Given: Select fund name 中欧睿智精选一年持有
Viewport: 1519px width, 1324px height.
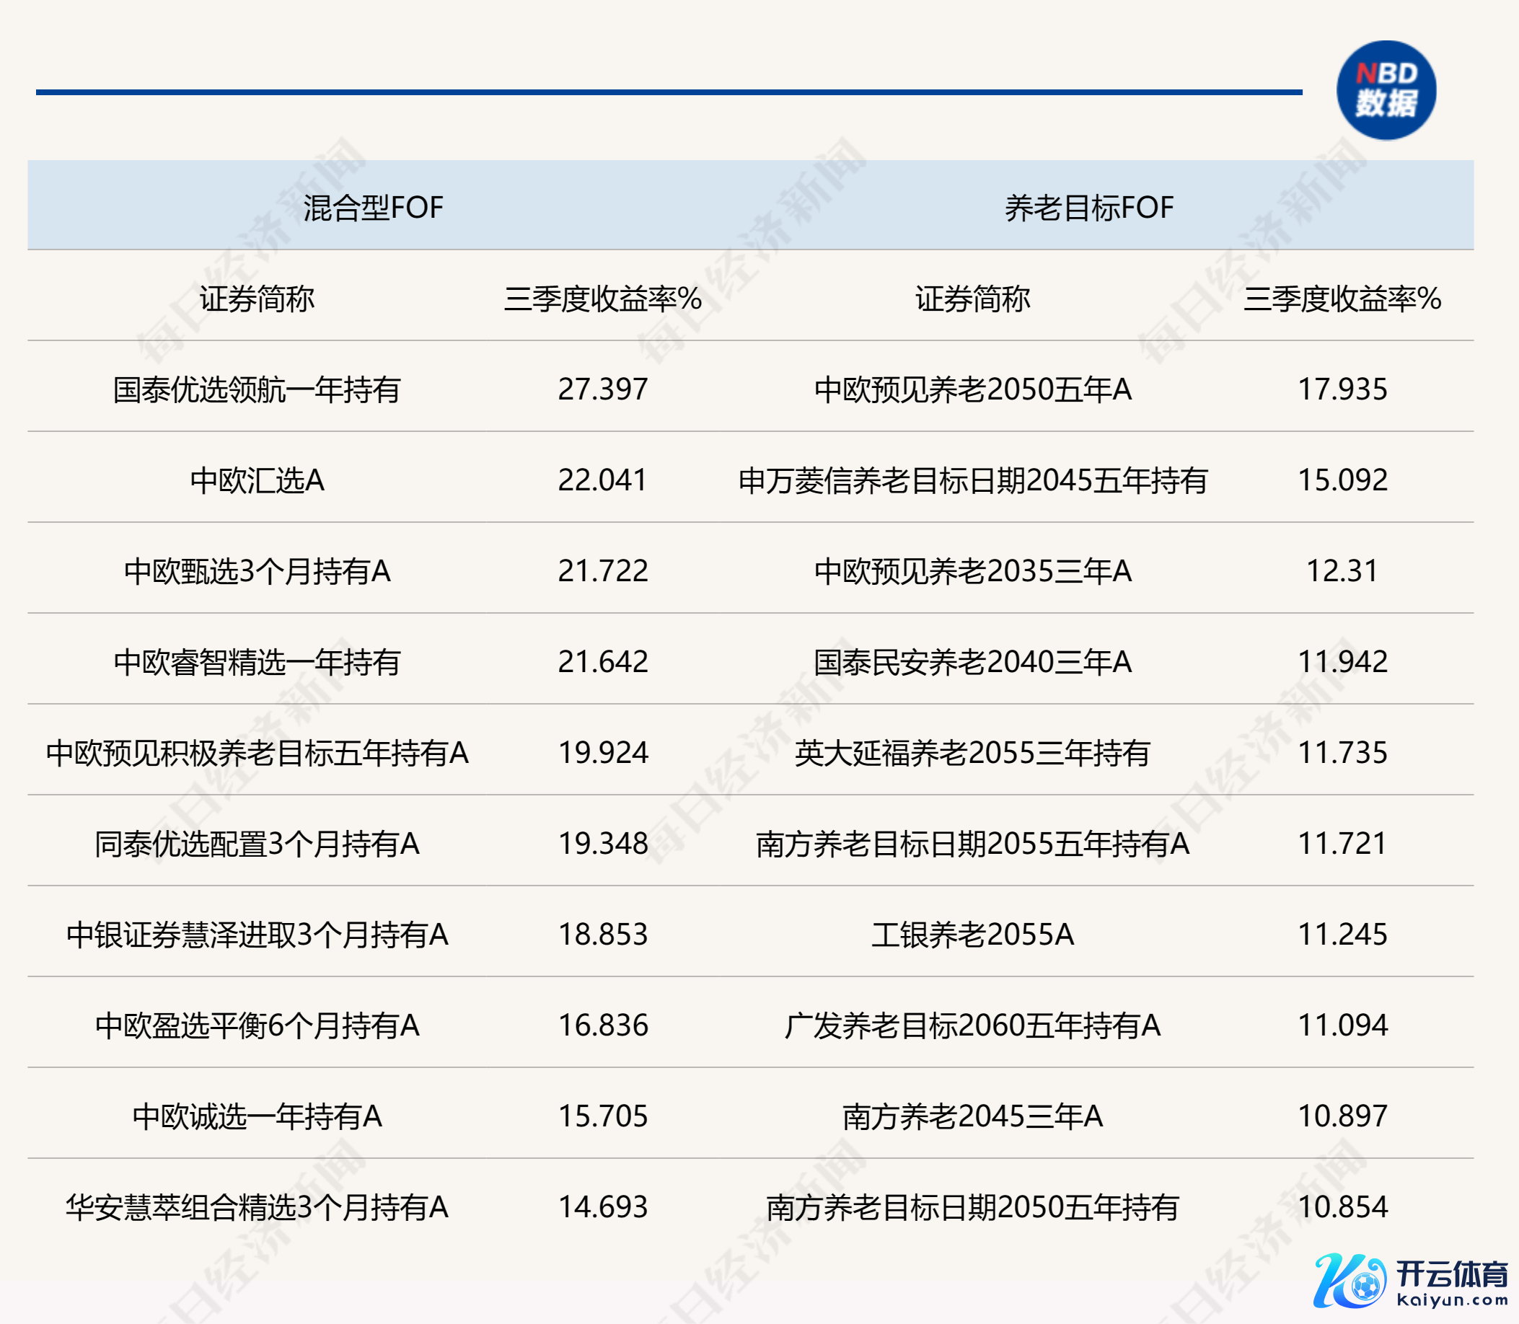Looking at the screenshot, I should pyautogui.click(x=257, y=663).
